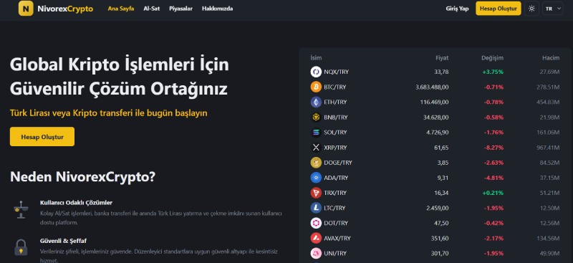Click the Cardano ADA coin icon
The image size is (573, 263).
[316, 178]
